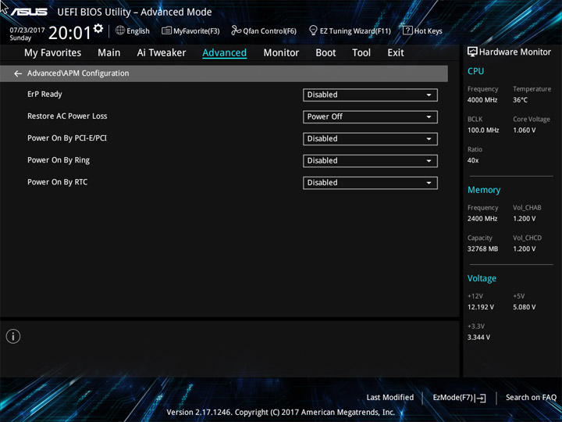Click the Advanced\APM Configuration breadcrumb
The width and height of the screenshot is (562, 422).
(78, 73)
